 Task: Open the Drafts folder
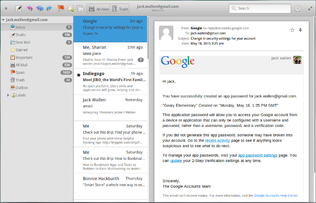click(37, 35)
